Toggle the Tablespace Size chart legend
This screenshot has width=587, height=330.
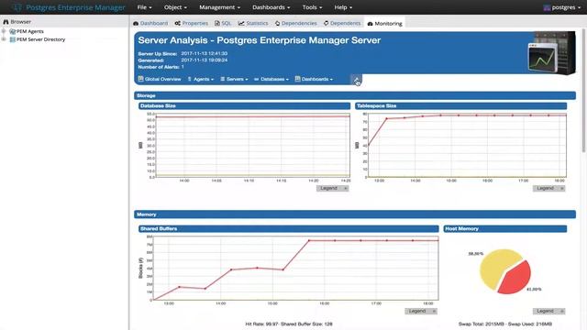tap(549, 188)
